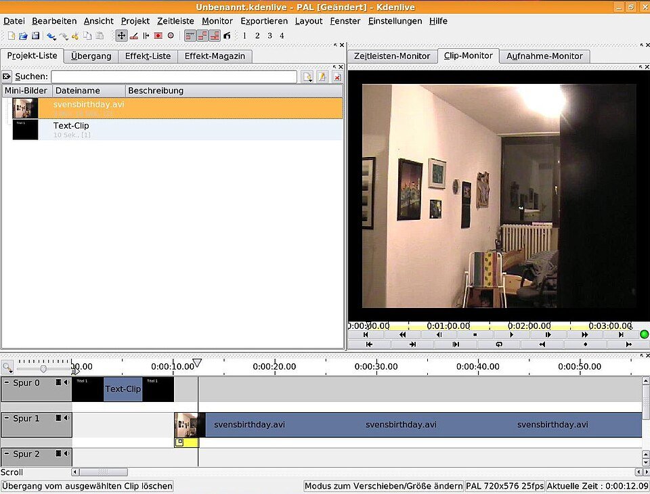Screen dimensions: 650x494
Task: Click the timeline zoom slider handle
Action: [x=43, y=369]
